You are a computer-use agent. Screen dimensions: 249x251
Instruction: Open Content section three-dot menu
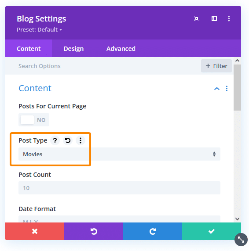pos(227,88)
